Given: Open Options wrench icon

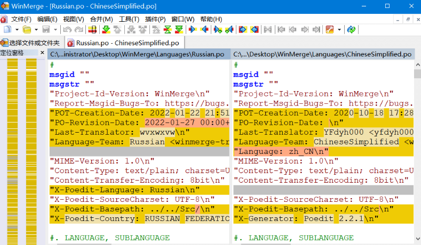Looking at the screenshot, I should click(330, 29).
